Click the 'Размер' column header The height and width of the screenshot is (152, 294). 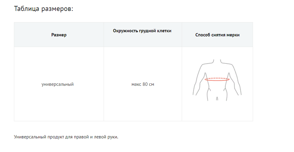(x=59, y=35)
